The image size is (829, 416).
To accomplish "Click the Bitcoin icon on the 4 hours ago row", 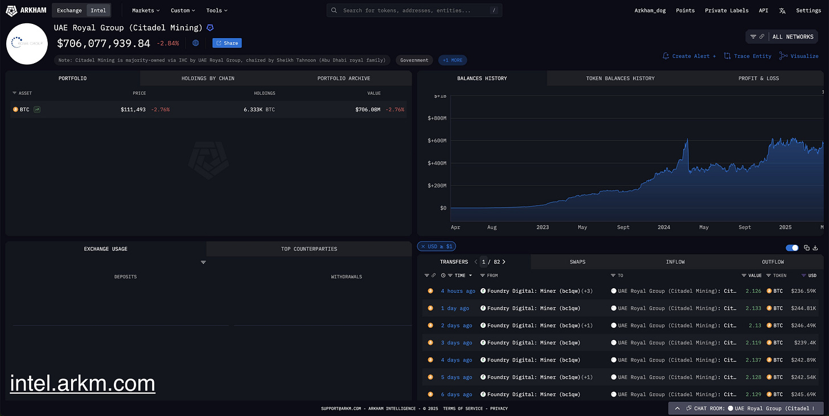I will pos(430,291).
